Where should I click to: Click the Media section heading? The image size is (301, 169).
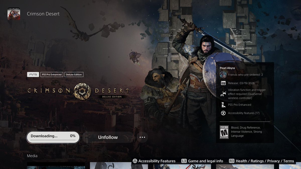tap(32, 156)
